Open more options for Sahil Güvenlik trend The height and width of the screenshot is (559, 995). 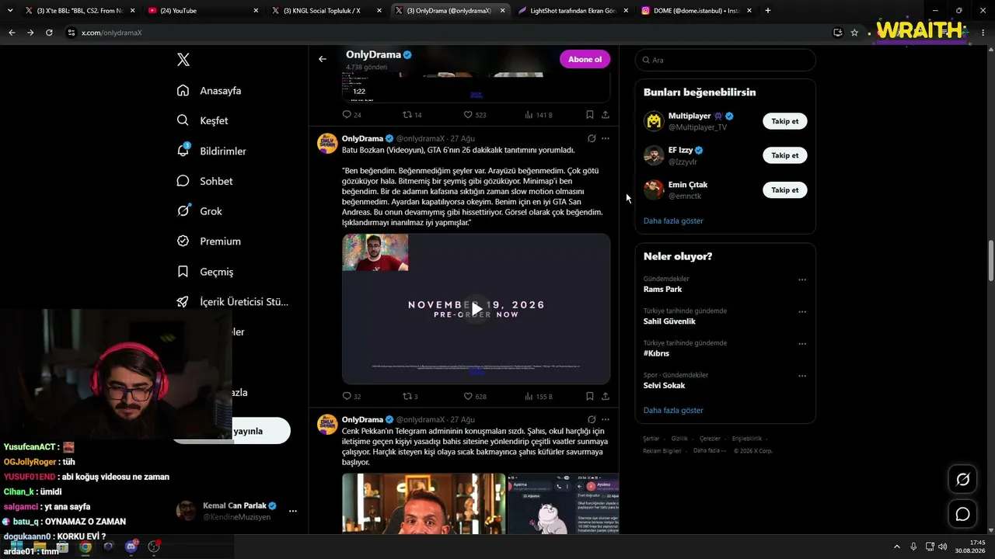(802, 312)
